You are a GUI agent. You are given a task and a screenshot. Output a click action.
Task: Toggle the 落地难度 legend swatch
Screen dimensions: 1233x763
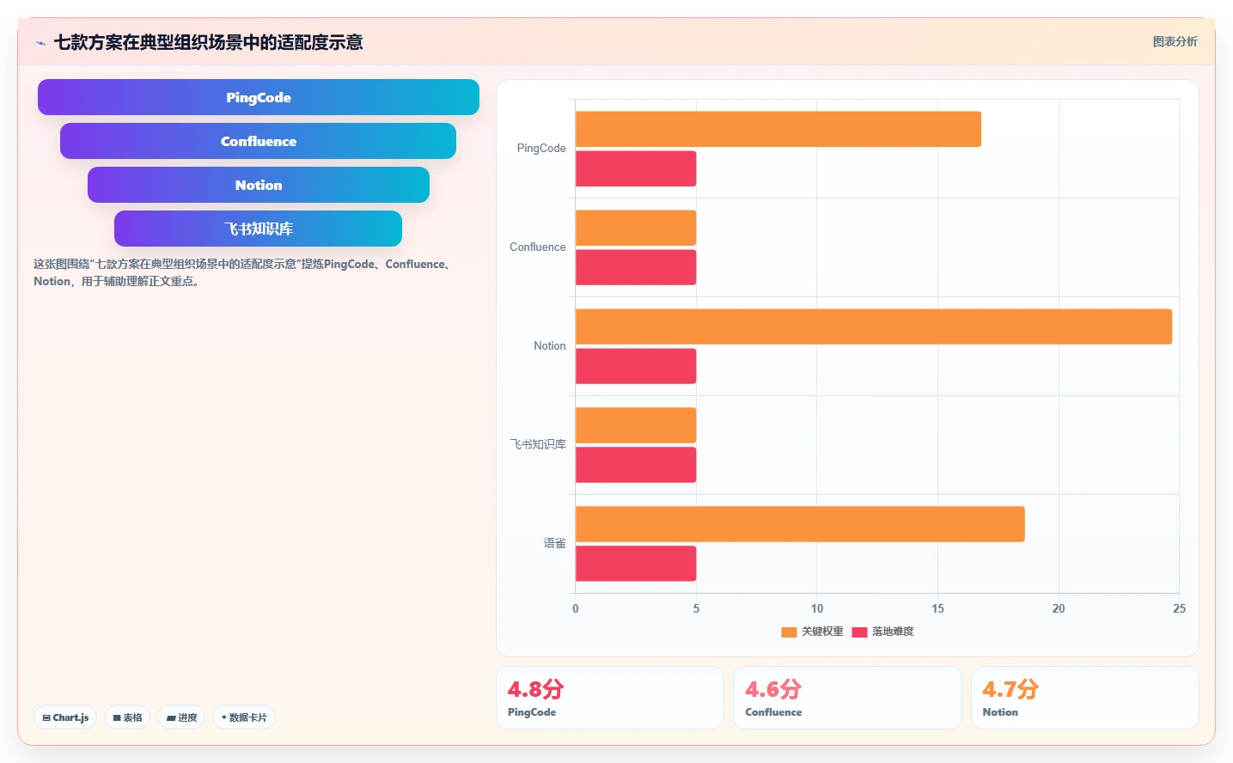tap(859, 632)
